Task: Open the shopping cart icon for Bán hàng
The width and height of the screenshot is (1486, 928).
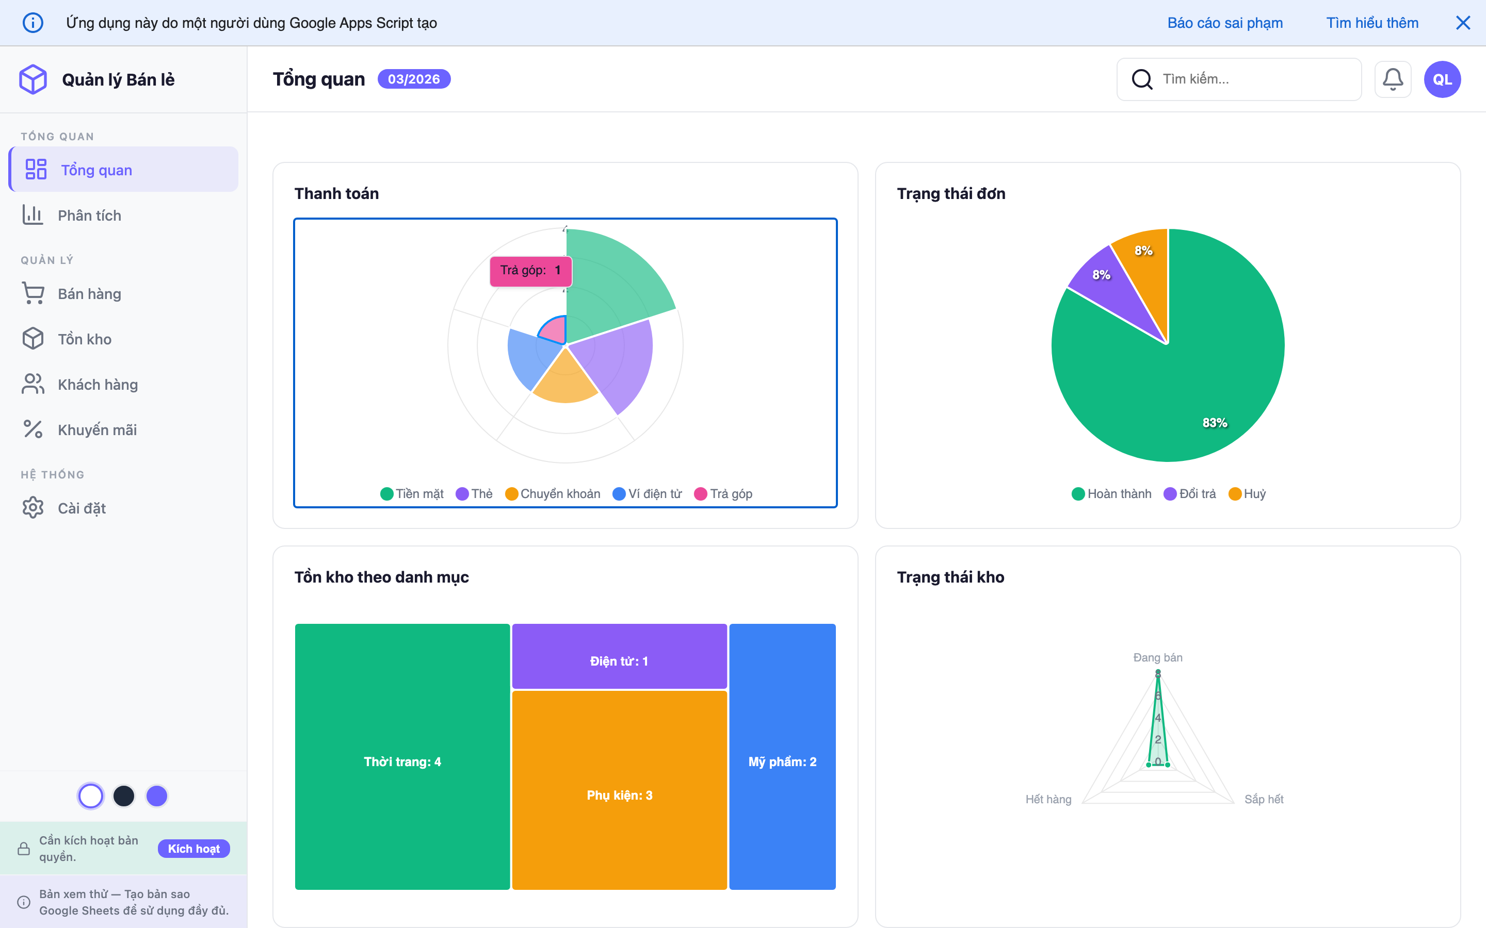Action: coord(33,293)
